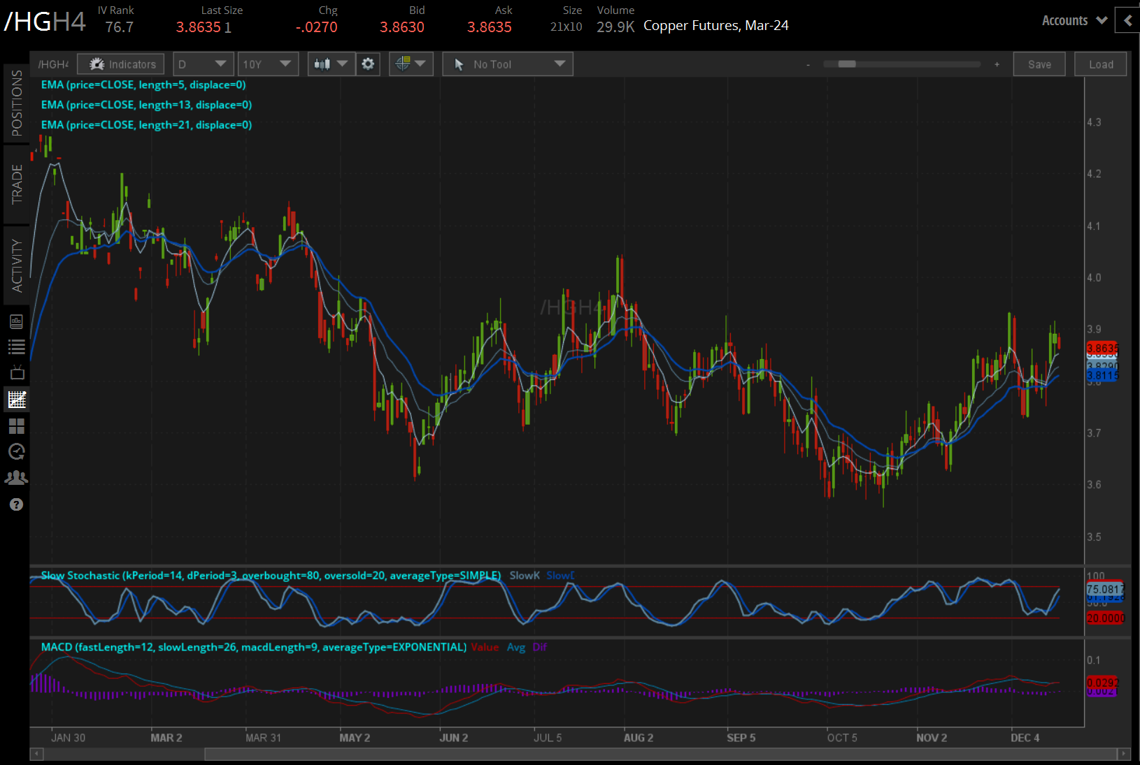Open the No Tool drawing dropdown

[508, 64]
